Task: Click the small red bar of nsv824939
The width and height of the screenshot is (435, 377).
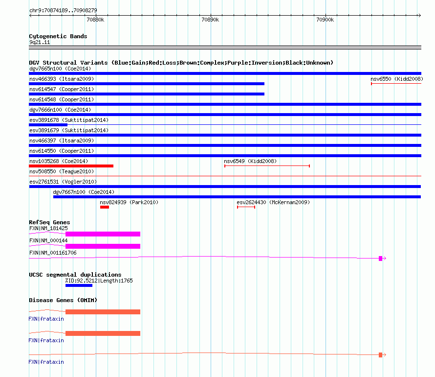Action: coord(105,207)
